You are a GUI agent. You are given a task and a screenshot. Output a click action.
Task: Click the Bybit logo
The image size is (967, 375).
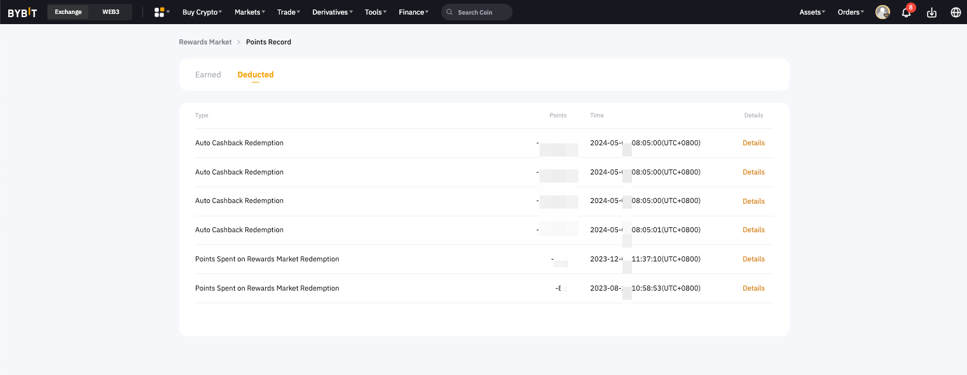click(x=22, y=12)
